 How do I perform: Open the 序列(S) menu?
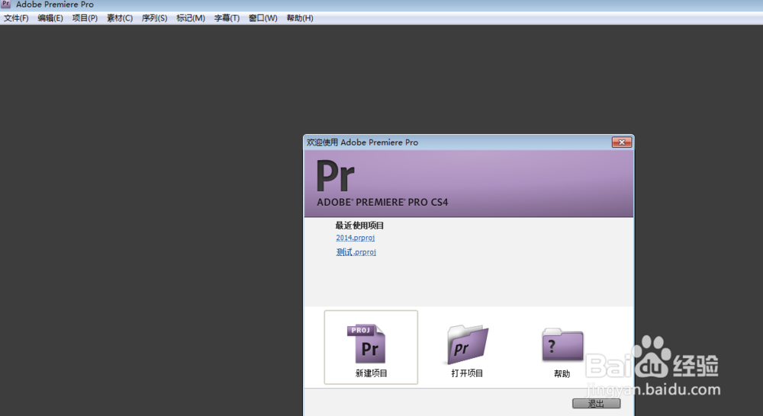154,18
